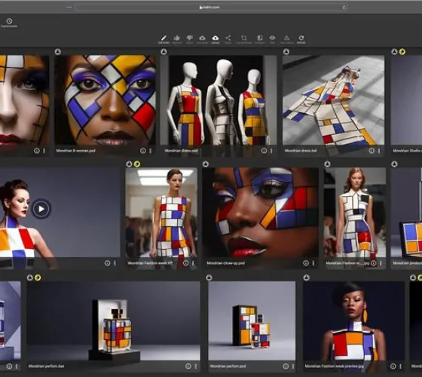Screen dimensions: 422x377
Task: Click info button on Mondrian dress.psd card
Action: click(x=264, y=151)
